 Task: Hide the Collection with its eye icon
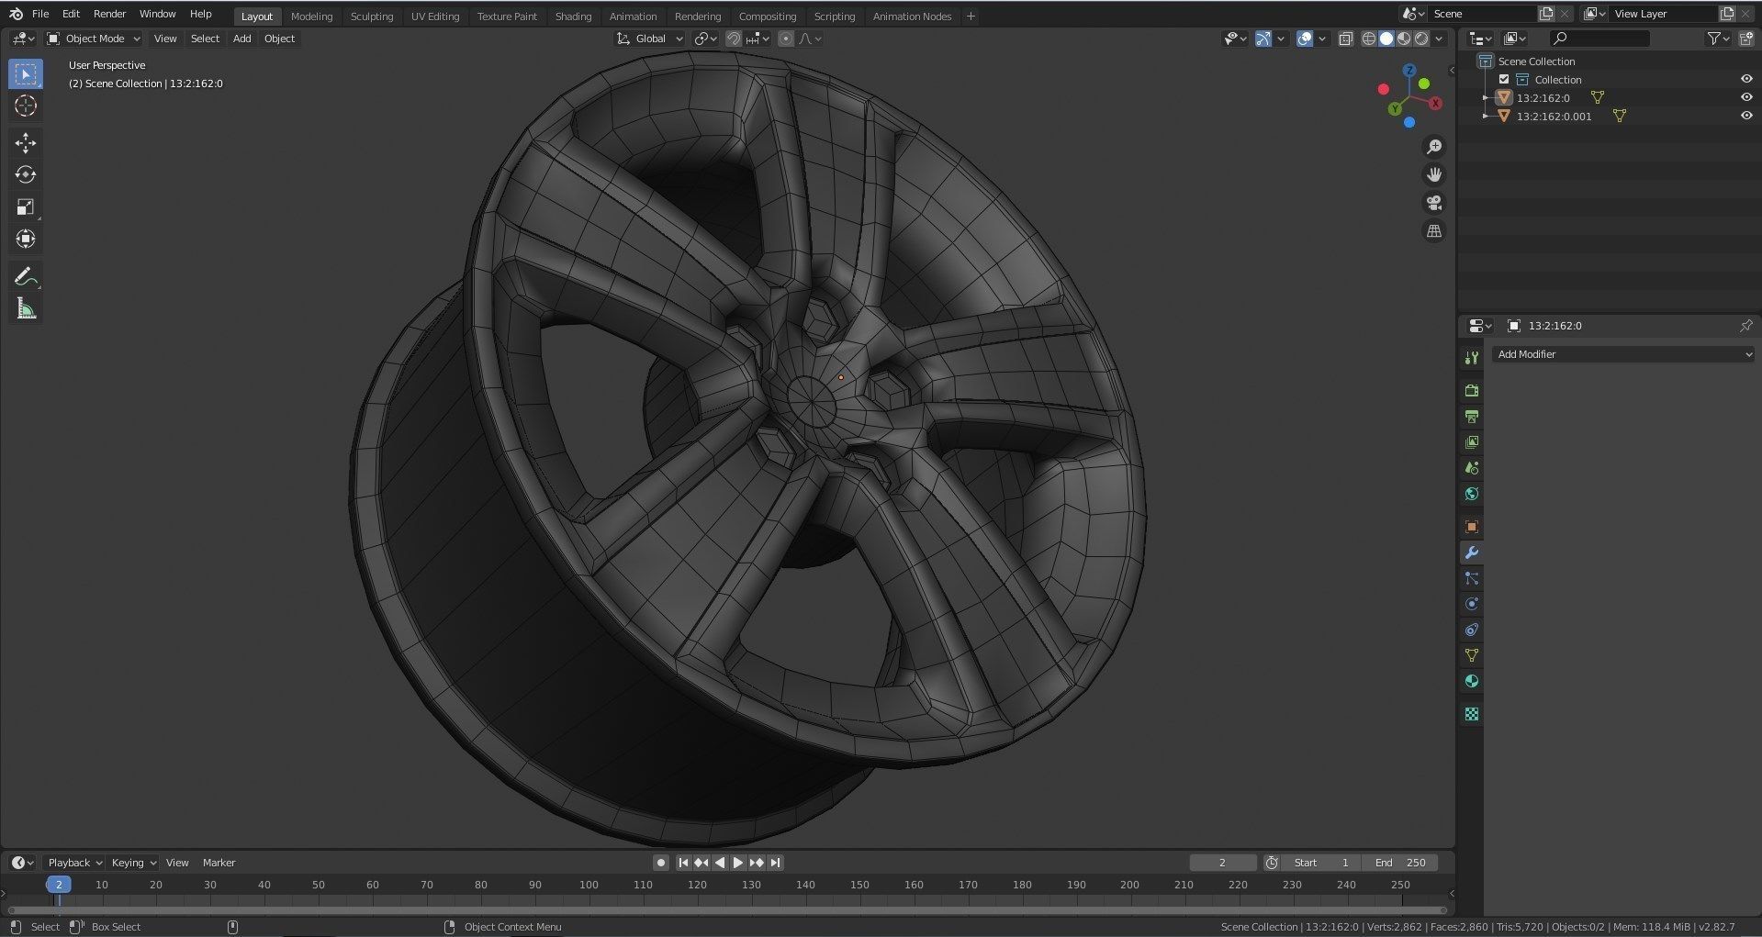point(1746,79)
